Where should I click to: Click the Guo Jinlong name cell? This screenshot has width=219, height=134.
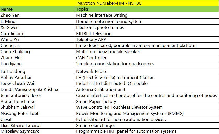tap(38, 34)
